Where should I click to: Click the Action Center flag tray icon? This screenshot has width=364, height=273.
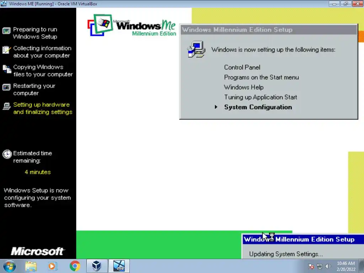coord(311,266)
